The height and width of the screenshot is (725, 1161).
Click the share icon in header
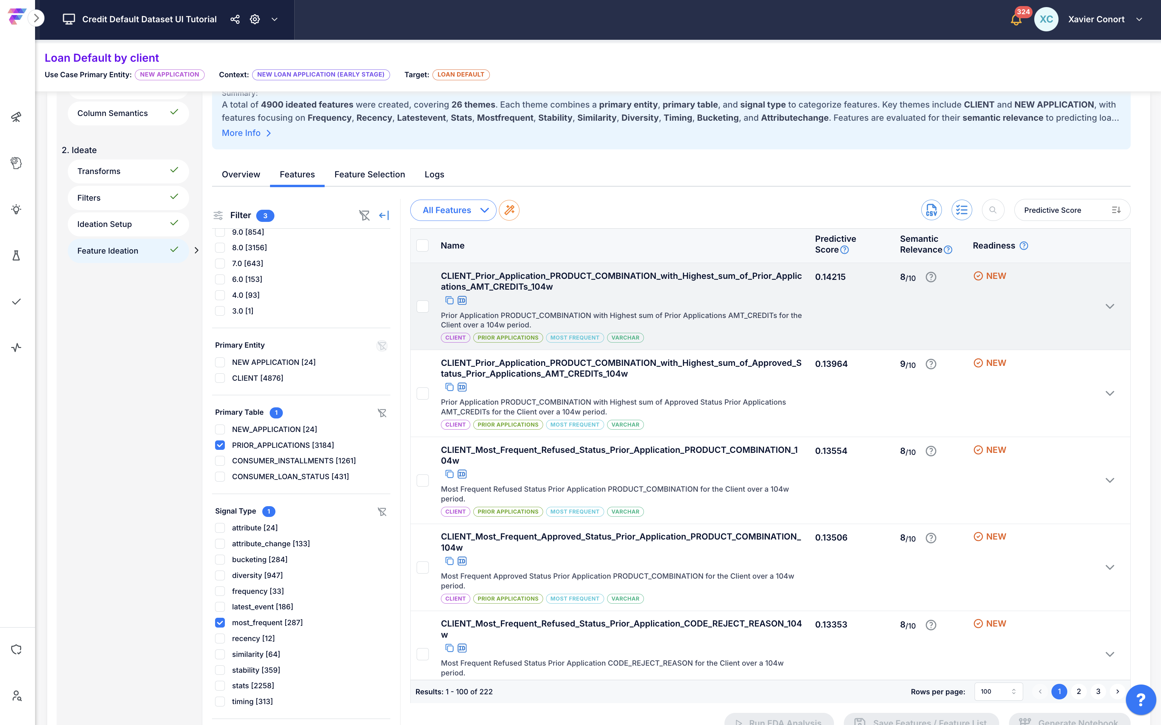tap(235, 19)
